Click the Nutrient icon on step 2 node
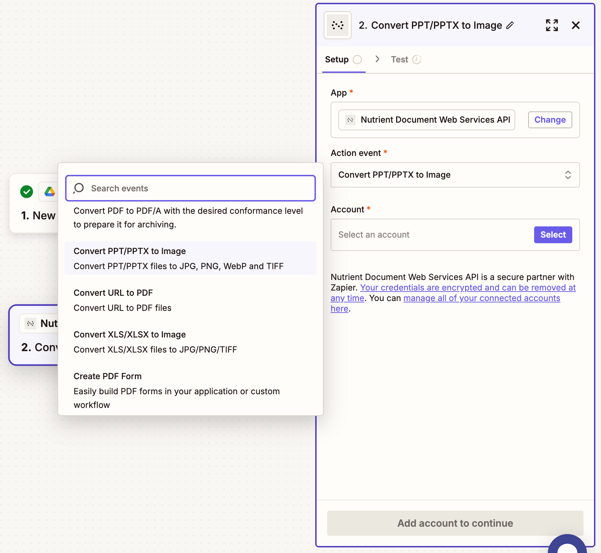The height and width of the screenshot is (553, 601). pos(30,323)
